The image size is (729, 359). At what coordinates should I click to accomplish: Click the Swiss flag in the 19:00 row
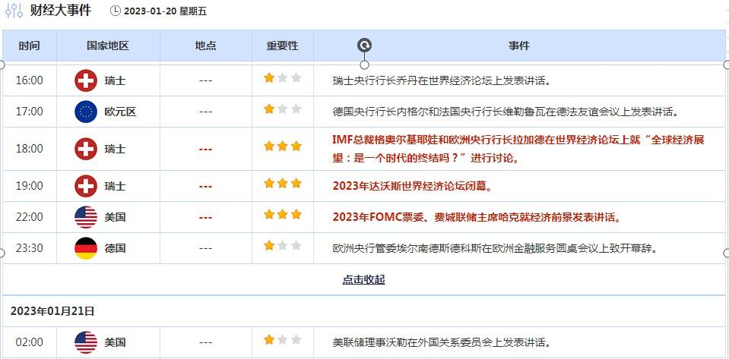coord(86,186)
